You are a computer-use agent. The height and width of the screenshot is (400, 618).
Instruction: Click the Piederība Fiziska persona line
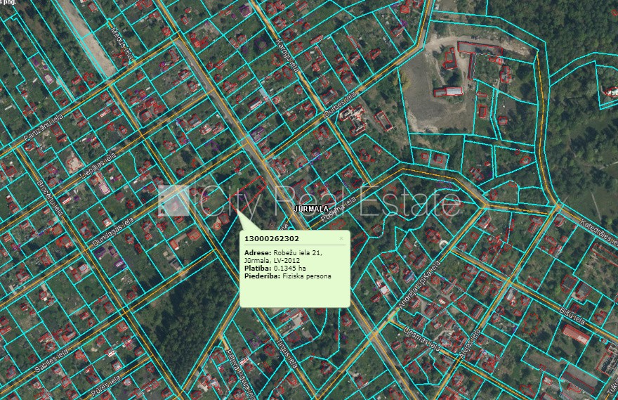coord(287,276)
